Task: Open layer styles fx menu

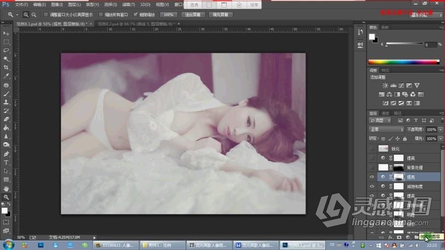Action: tap(390, 237)
